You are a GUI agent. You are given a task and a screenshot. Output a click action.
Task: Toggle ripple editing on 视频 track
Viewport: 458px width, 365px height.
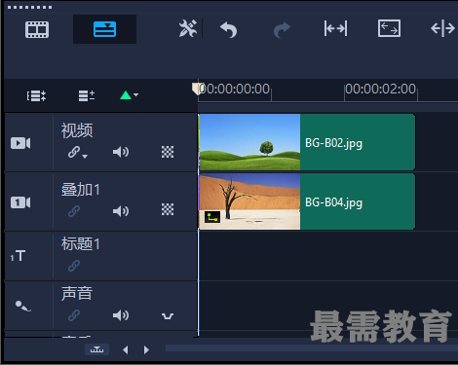click(x=74, y=152)
